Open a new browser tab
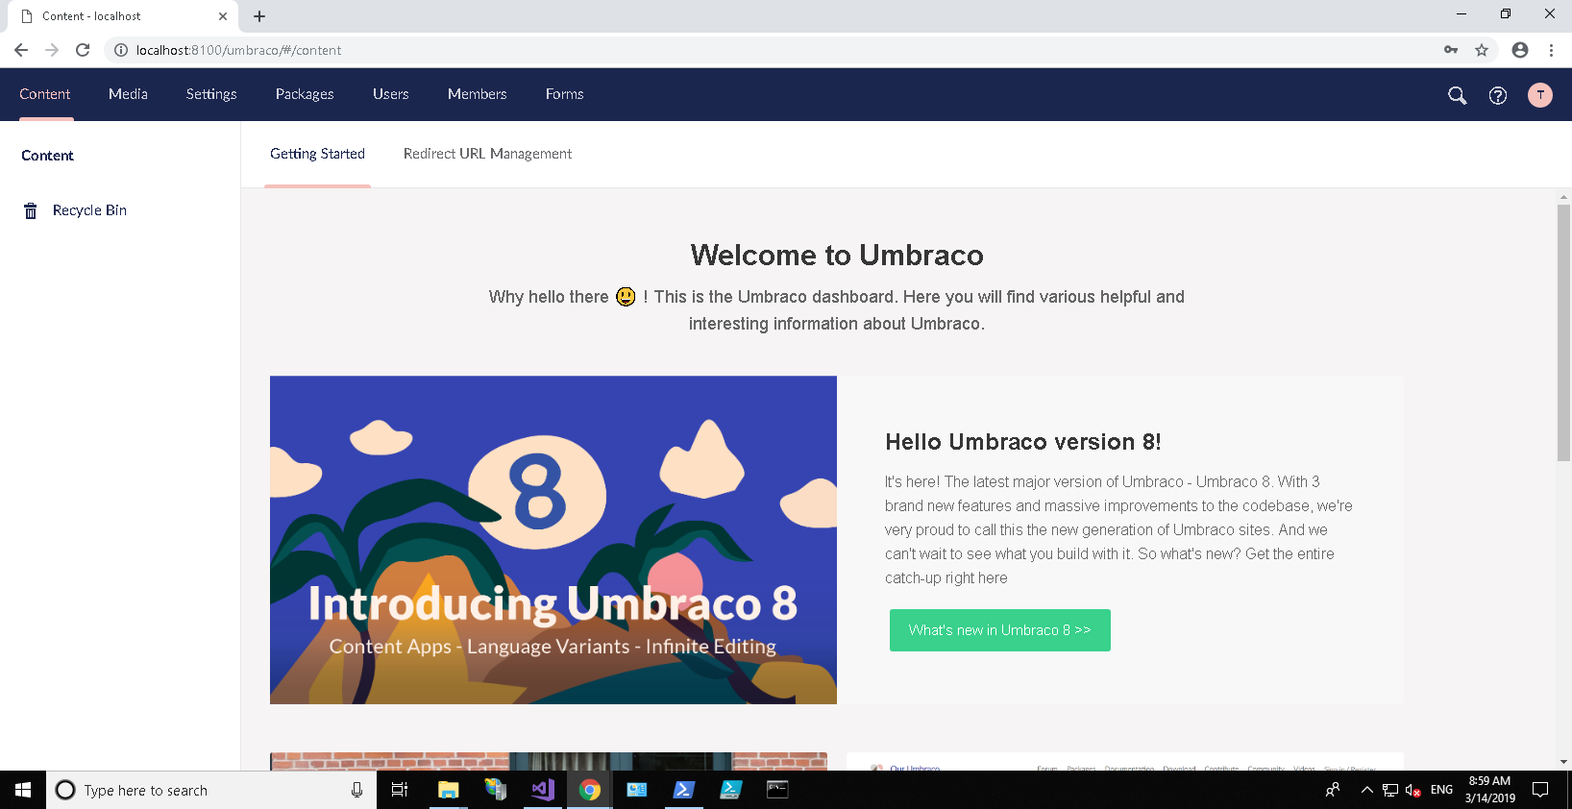 pyautogui.click(x=259, y=16)
